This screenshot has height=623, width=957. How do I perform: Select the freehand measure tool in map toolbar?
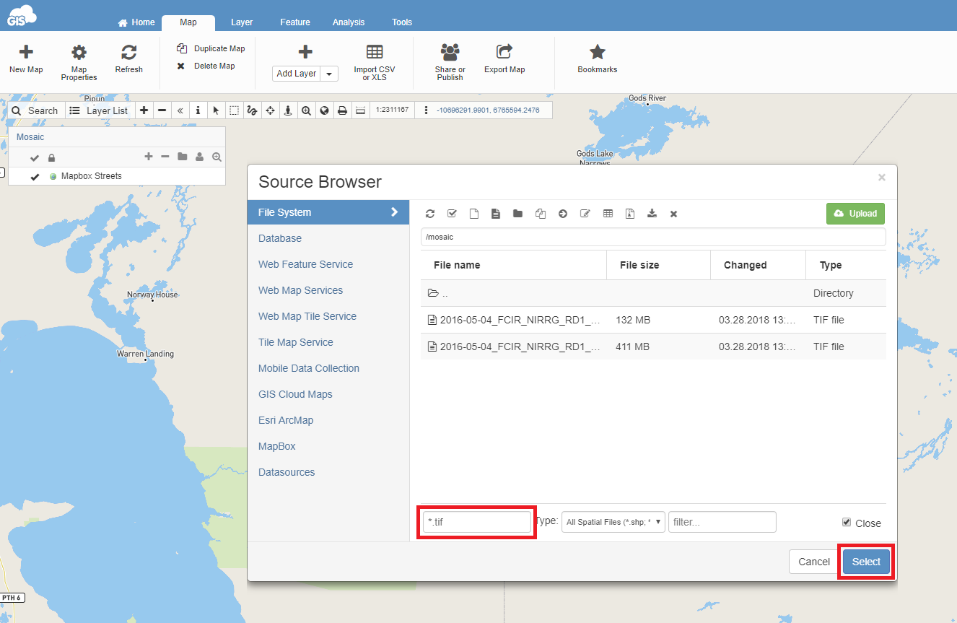coord(252,110)
